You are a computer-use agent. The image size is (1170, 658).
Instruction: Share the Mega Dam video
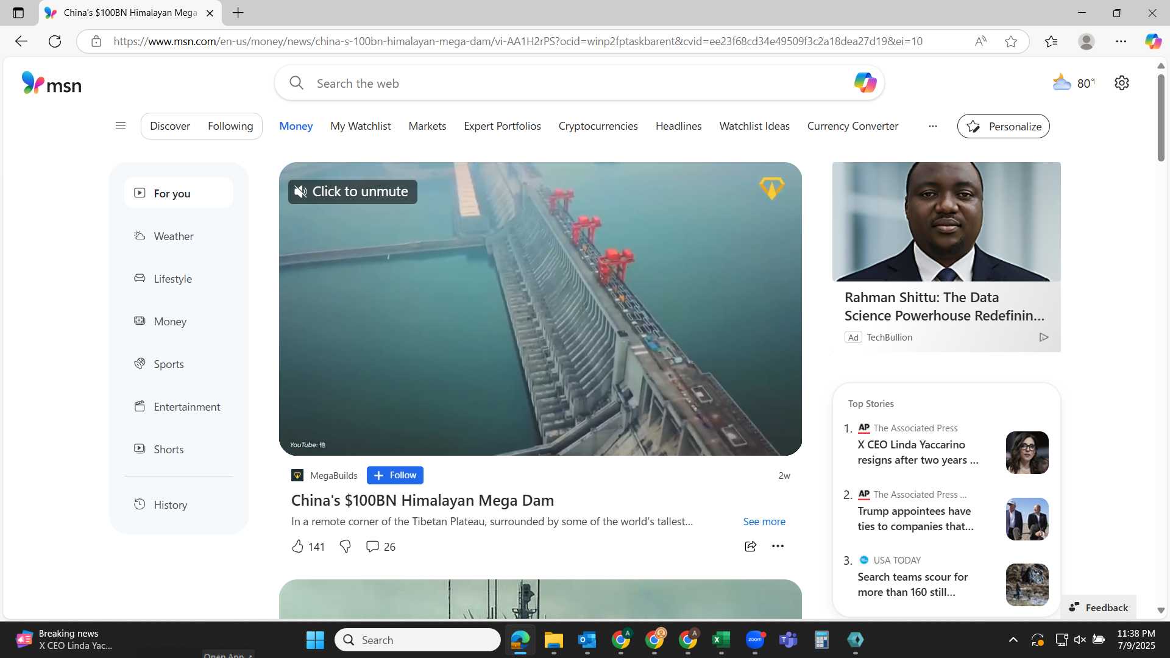pos(750,547)
